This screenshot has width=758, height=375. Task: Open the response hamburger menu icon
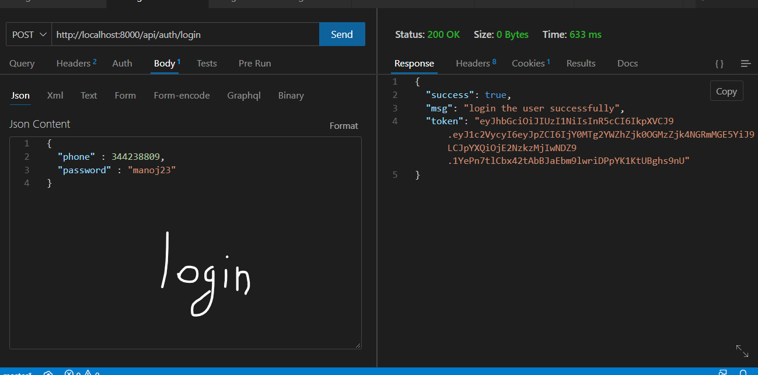coord(745,64)
